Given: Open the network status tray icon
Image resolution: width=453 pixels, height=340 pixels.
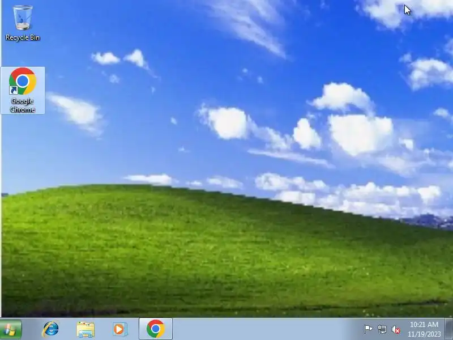Looking at the screenshot, I should pyautogui.click(x=382, y=329).
